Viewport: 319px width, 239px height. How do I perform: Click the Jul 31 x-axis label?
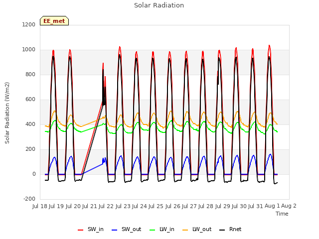[256, 206]
